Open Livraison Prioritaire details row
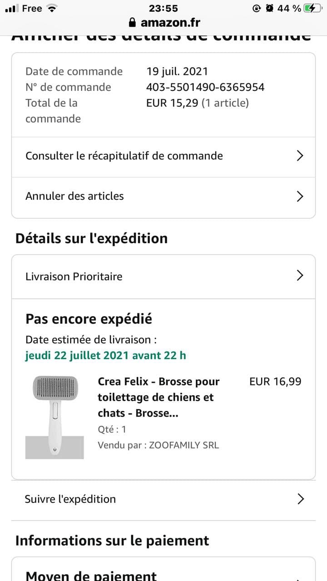Image resolution: width=327 pixels, height=581 pixels. [74, 276]
